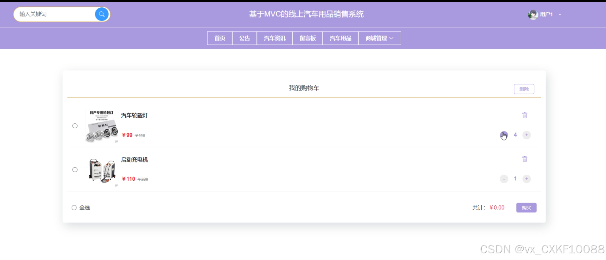Click the 汽车轮毂灯 product title
This screenshot has height=260, width=606.
[134, 115]
